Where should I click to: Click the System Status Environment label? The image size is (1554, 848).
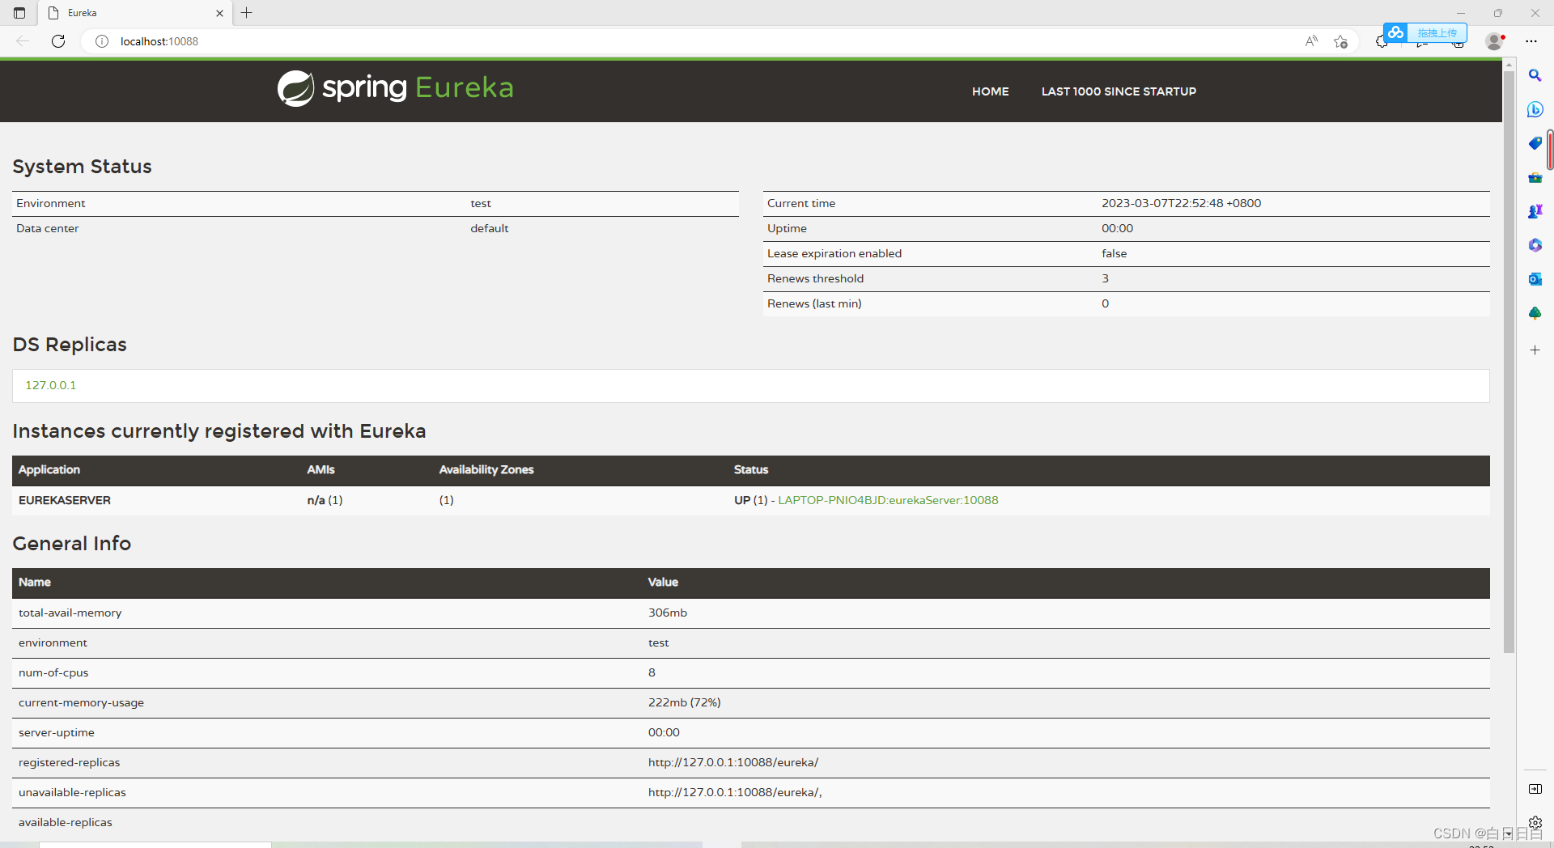point(50,203)
